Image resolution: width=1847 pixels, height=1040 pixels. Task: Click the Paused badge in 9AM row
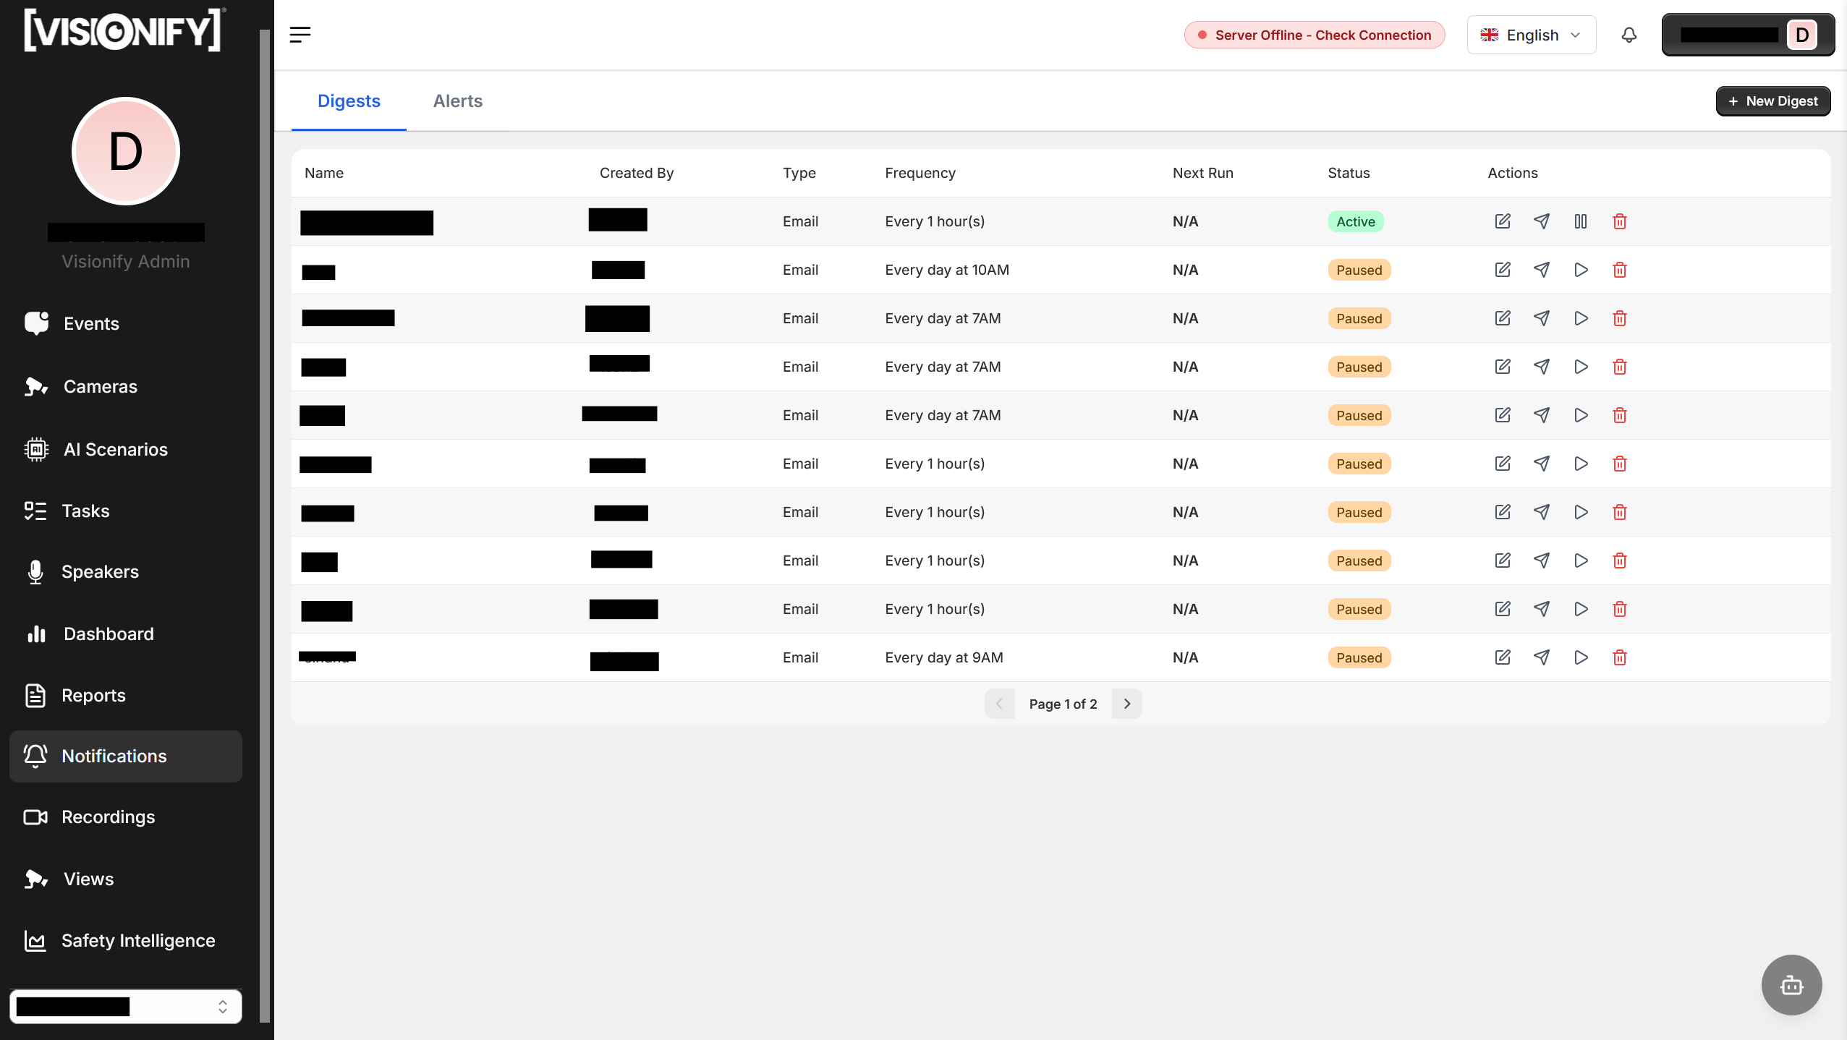click(x=1359, y=657)
